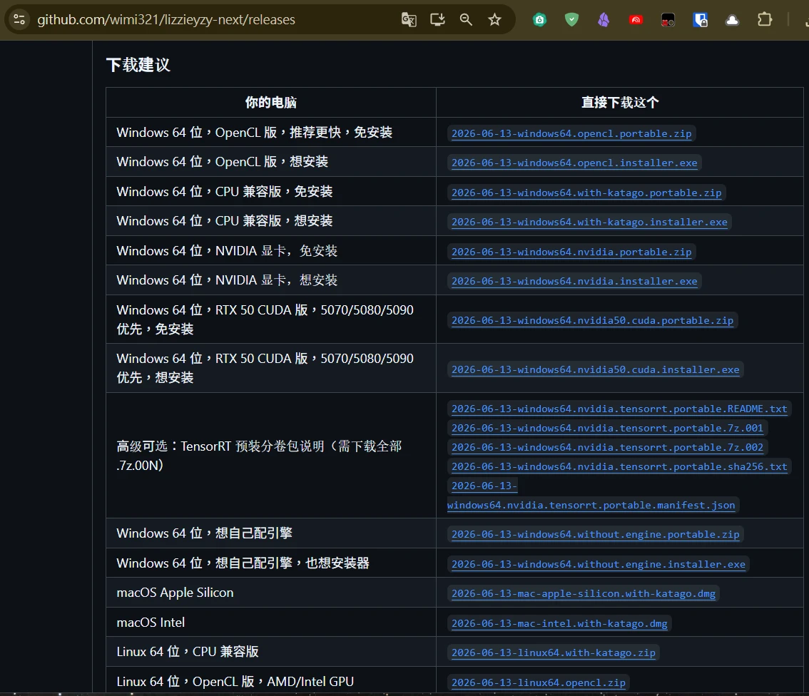
Task: Click row text Windows 64 位，想自己配引擎
Action: (204, 533)
